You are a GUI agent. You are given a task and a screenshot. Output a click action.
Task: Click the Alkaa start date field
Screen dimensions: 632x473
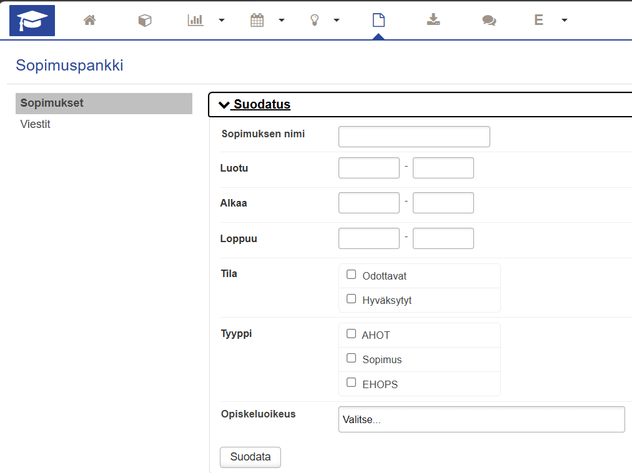click(369, 203)
